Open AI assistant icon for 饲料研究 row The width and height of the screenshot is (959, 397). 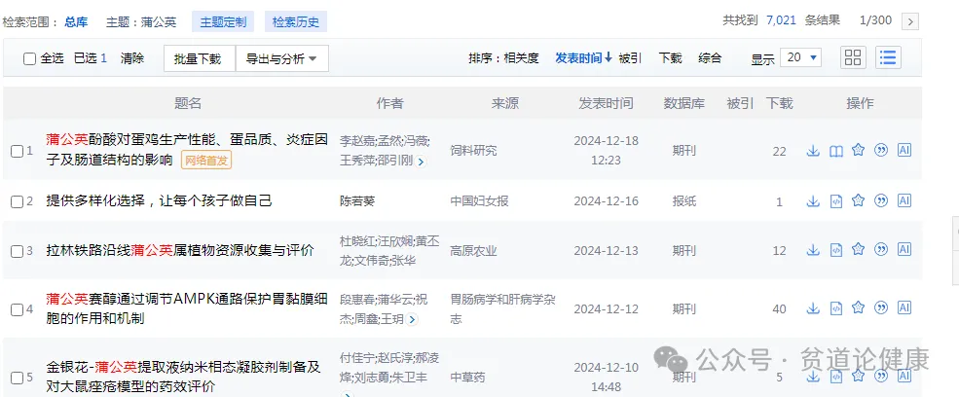(904, 150)
